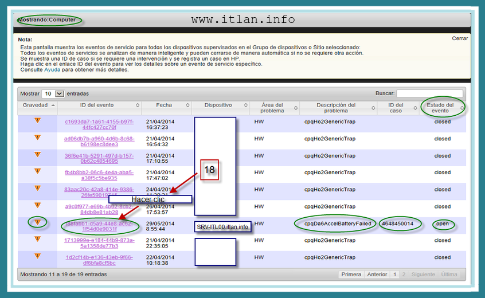Click severity icon for the 21/04/2014 16:37:23 event
The width and height of the screenshot is (485, 298).
pos(38,120)
